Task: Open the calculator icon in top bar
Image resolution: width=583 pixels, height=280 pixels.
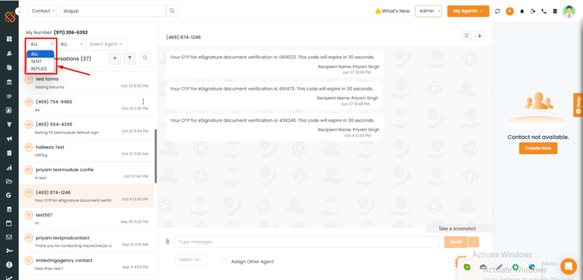Action: (555, 11)
